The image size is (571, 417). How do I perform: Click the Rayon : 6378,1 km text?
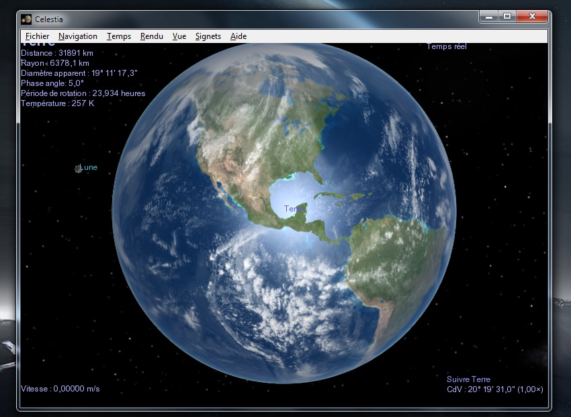[x=55, y=63]
